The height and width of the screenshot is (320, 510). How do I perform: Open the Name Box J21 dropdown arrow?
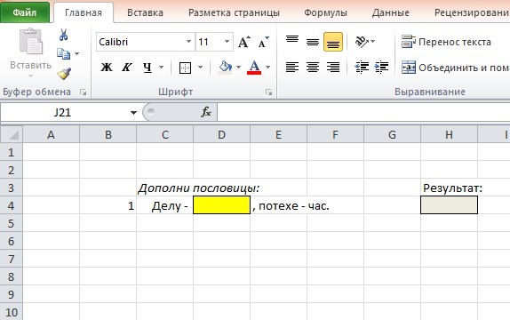coord(133,113)
